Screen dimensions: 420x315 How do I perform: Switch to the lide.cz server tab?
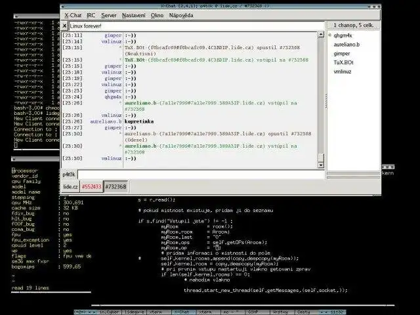(x=70, y=186)
